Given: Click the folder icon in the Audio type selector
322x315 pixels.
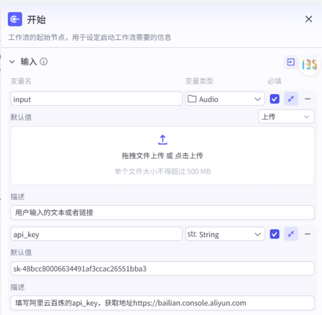Looking at the screenshot, I should coord(192,99).
